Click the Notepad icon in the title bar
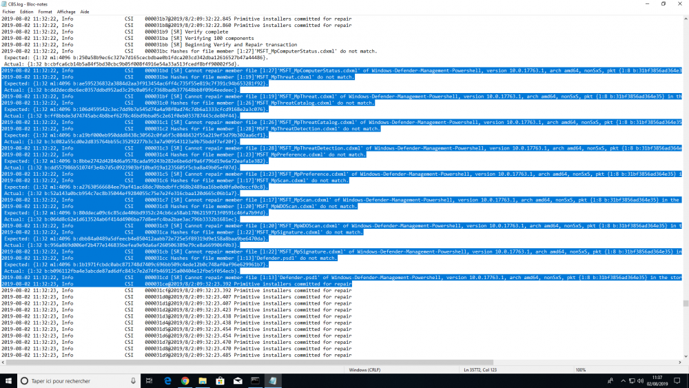This screenshot has height=388, width=689. point(4,4)
